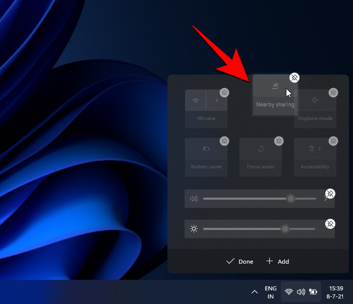
Task: Expand the Accessibility options tile
Action: pos(315,149)
